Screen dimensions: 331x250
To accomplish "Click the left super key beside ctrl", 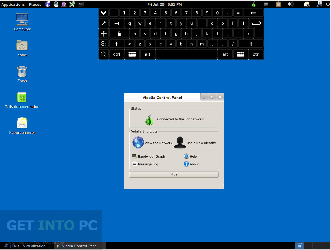I will coord(132,54).
